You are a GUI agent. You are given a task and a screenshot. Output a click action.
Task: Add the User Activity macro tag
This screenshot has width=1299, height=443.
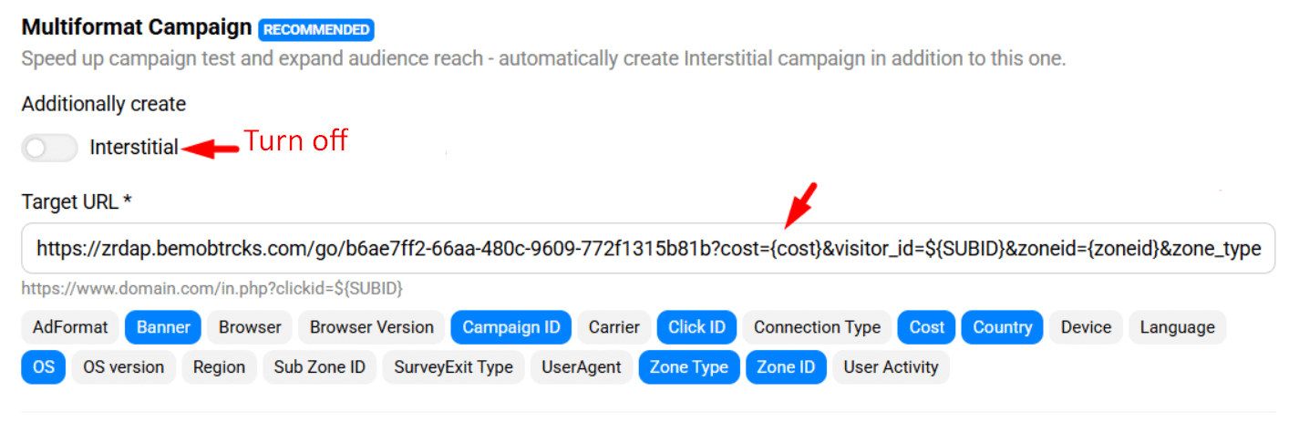pyautogui.click(x=891, y=367)
